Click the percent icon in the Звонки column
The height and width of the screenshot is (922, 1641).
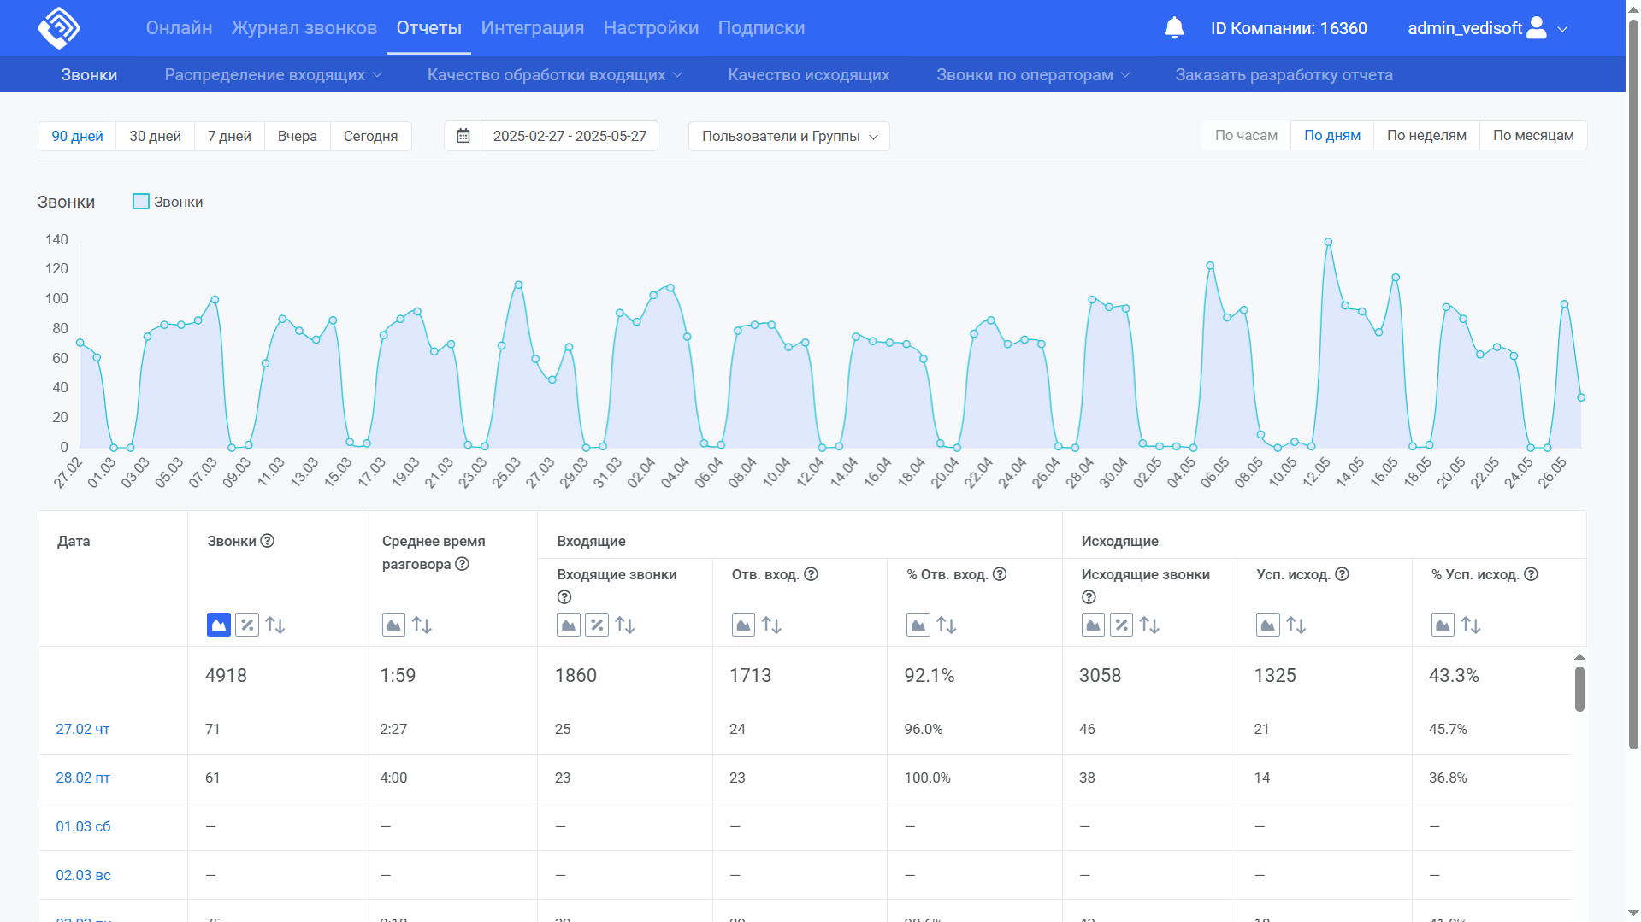point(247,625)
